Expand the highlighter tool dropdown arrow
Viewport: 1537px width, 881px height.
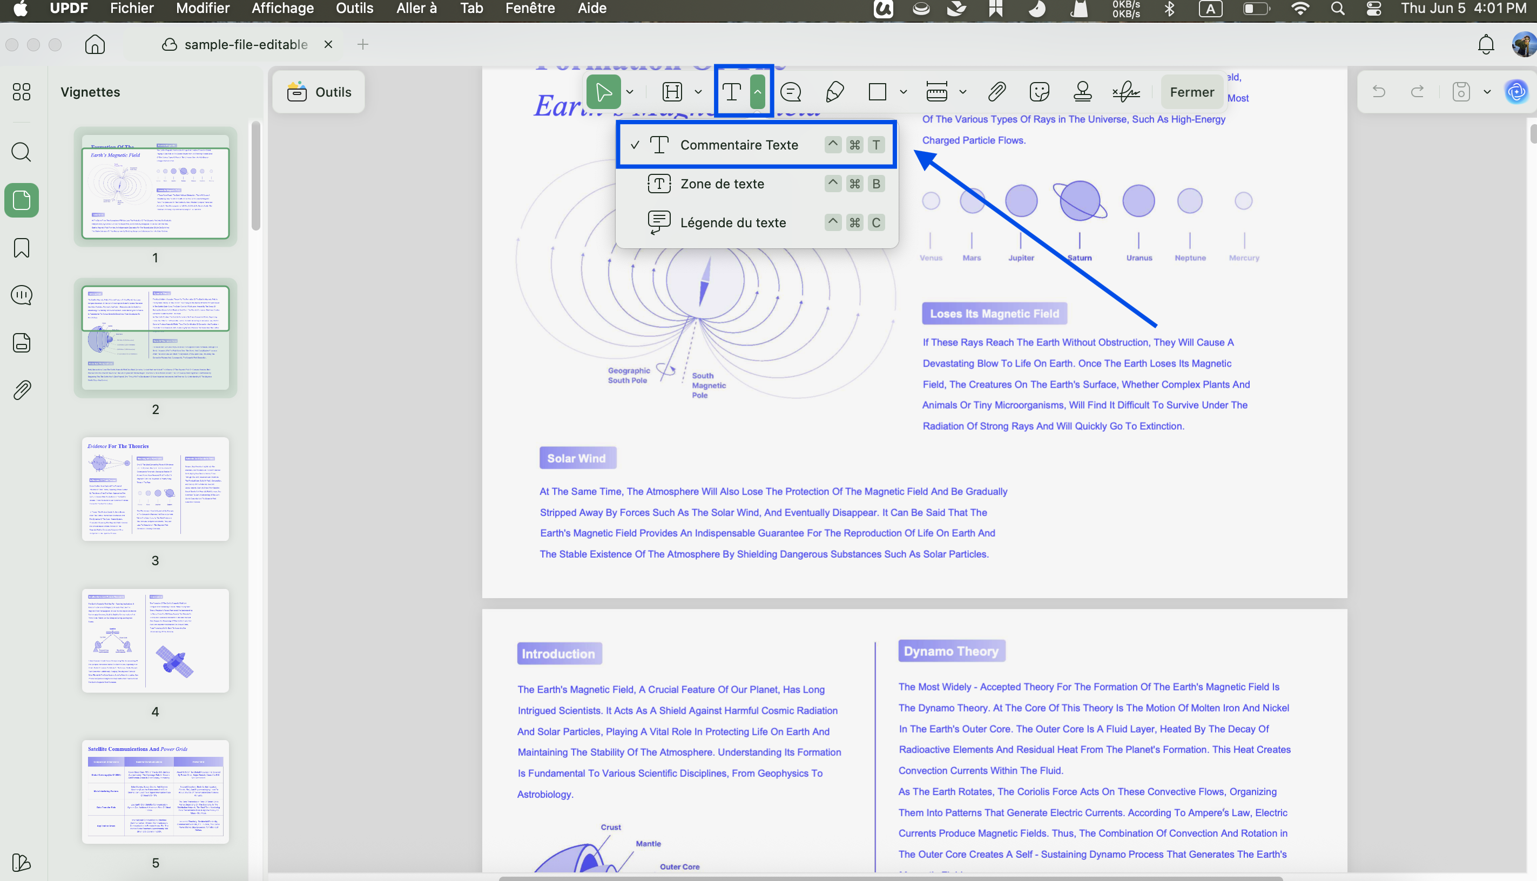698,92
